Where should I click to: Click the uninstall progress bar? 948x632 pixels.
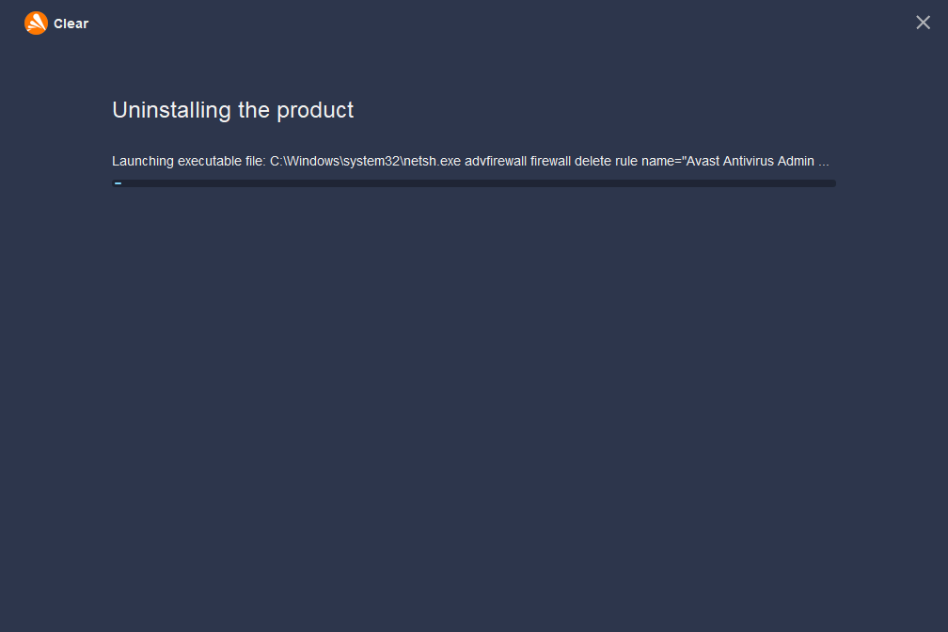(474, 182)
